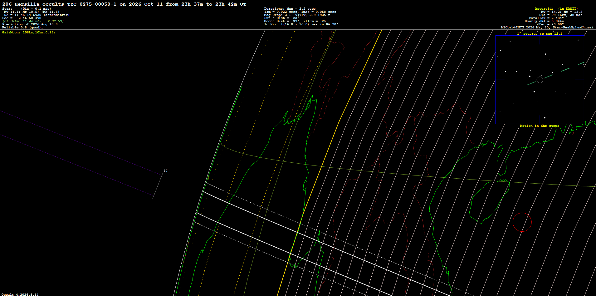Click the asteroid magnitude "Mv = 14.2; Mr = 13.3"
This screenshot has width=596, height=296.
[562, 12]
